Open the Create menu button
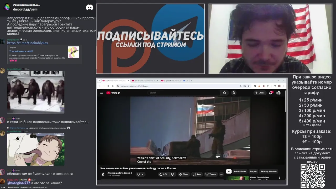 click(260, 93)
